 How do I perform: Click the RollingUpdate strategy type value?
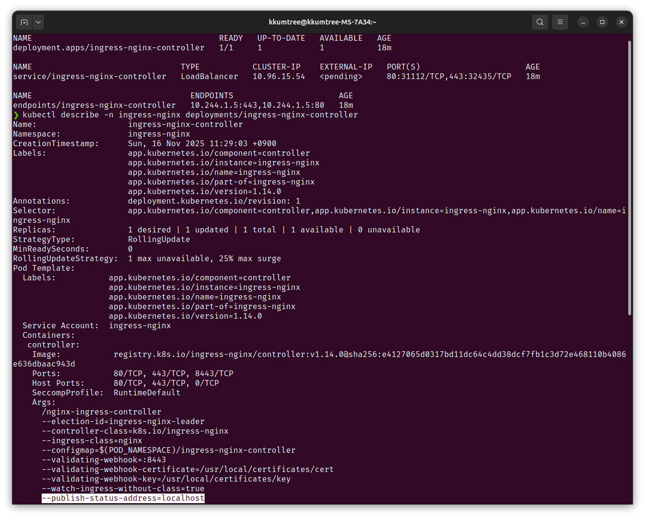coord(159,240)
